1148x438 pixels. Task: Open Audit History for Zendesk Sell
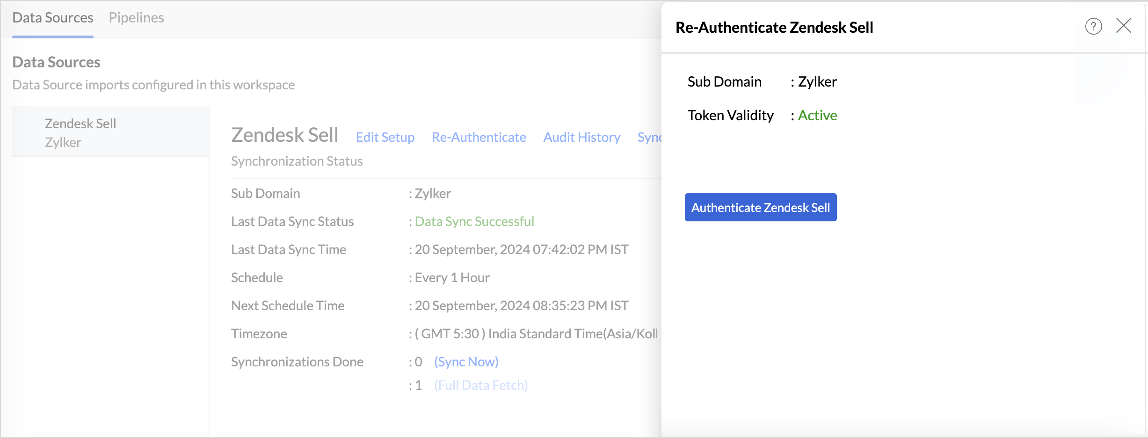click(x=581, y=137)
